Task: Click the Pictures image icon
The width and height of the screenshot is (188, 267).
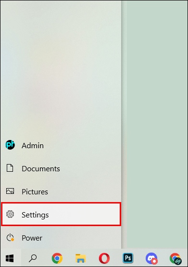Action: tap(10, 191)
